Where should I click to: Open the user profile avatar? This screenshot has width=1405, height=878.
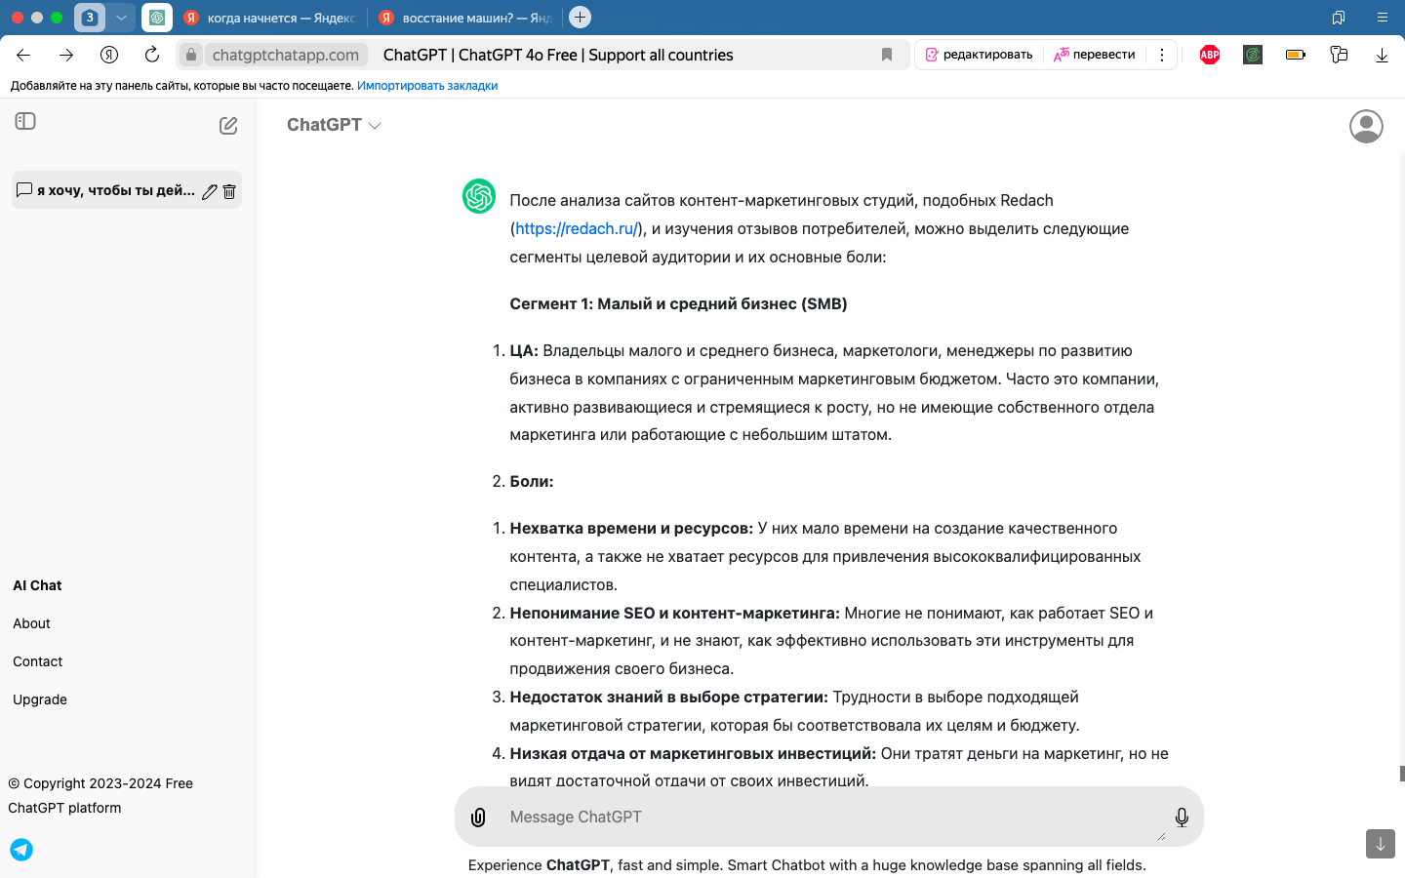click(1366, 126)
